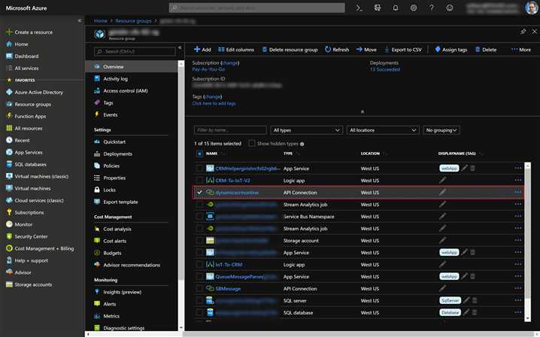Screen dimensions: 540x337
Task: Open portal settings gear icon
Action: [414, 8]
